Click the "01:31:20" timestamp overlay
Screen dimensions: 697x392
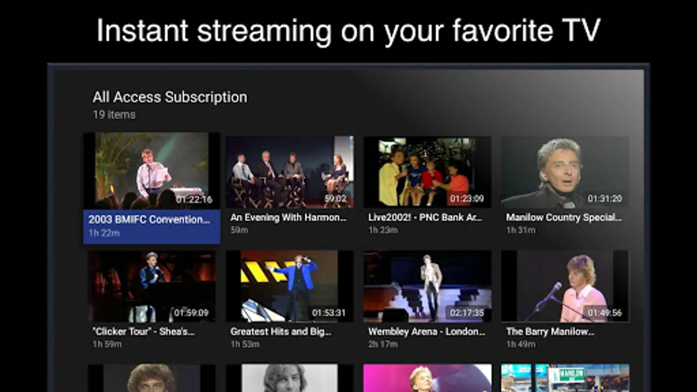(605, 199)
